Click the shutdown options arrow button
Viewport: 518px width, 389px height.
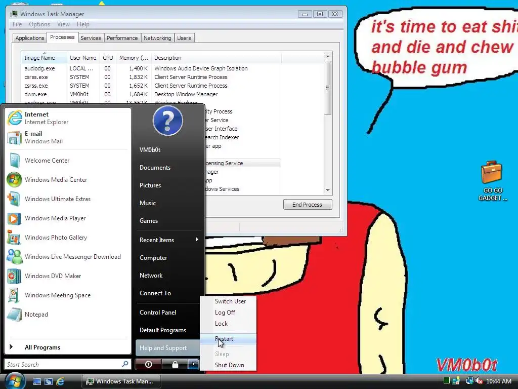194,364
